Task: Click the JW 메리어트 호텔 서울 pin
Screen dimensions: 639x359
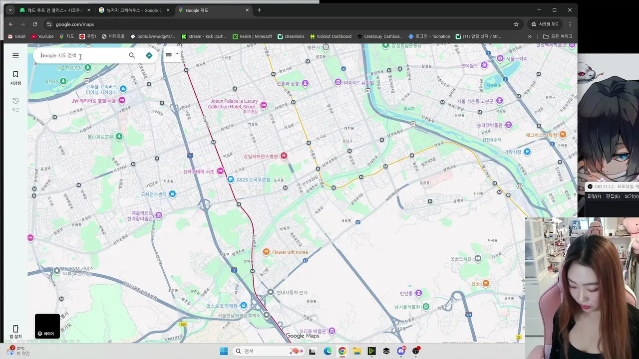Action: click(122, 101)
